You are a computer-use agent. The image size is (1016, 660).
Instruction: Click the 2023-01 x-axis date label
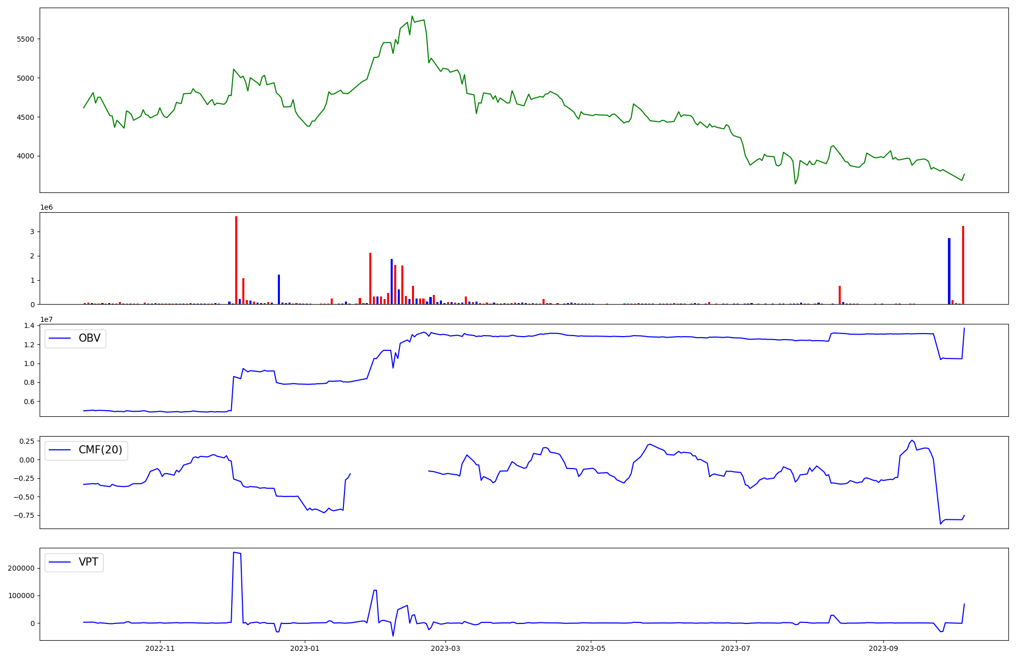pos(305,648)
